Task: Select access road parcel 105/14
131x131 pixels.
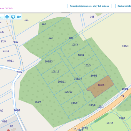Action: click(78, 79)
